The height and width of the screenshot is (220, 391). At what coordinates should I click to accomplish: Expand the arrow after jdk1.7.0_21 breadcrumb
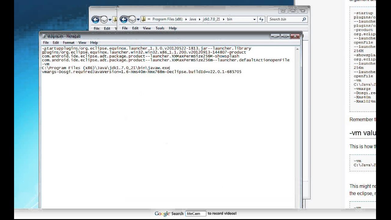[x=223, y=19]
